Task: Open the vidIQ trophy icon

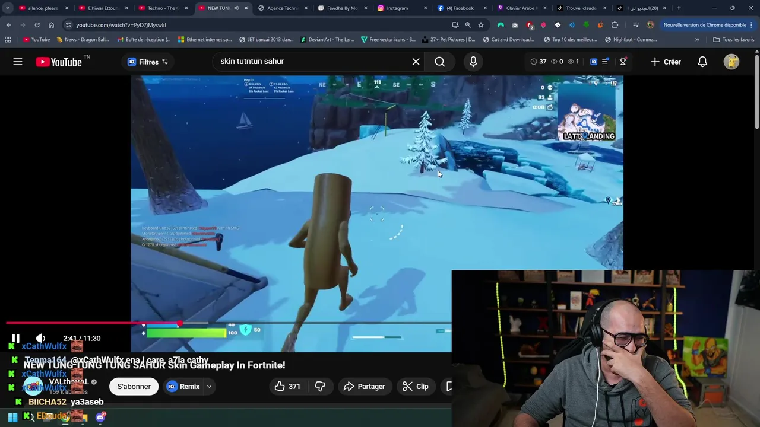Action: pos(623,62)
